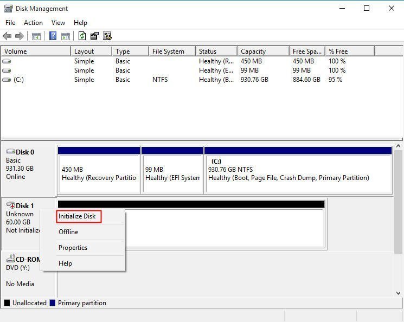
Task: Click the disk pane vertical scrollbar thumb
Action: (398, 202)
